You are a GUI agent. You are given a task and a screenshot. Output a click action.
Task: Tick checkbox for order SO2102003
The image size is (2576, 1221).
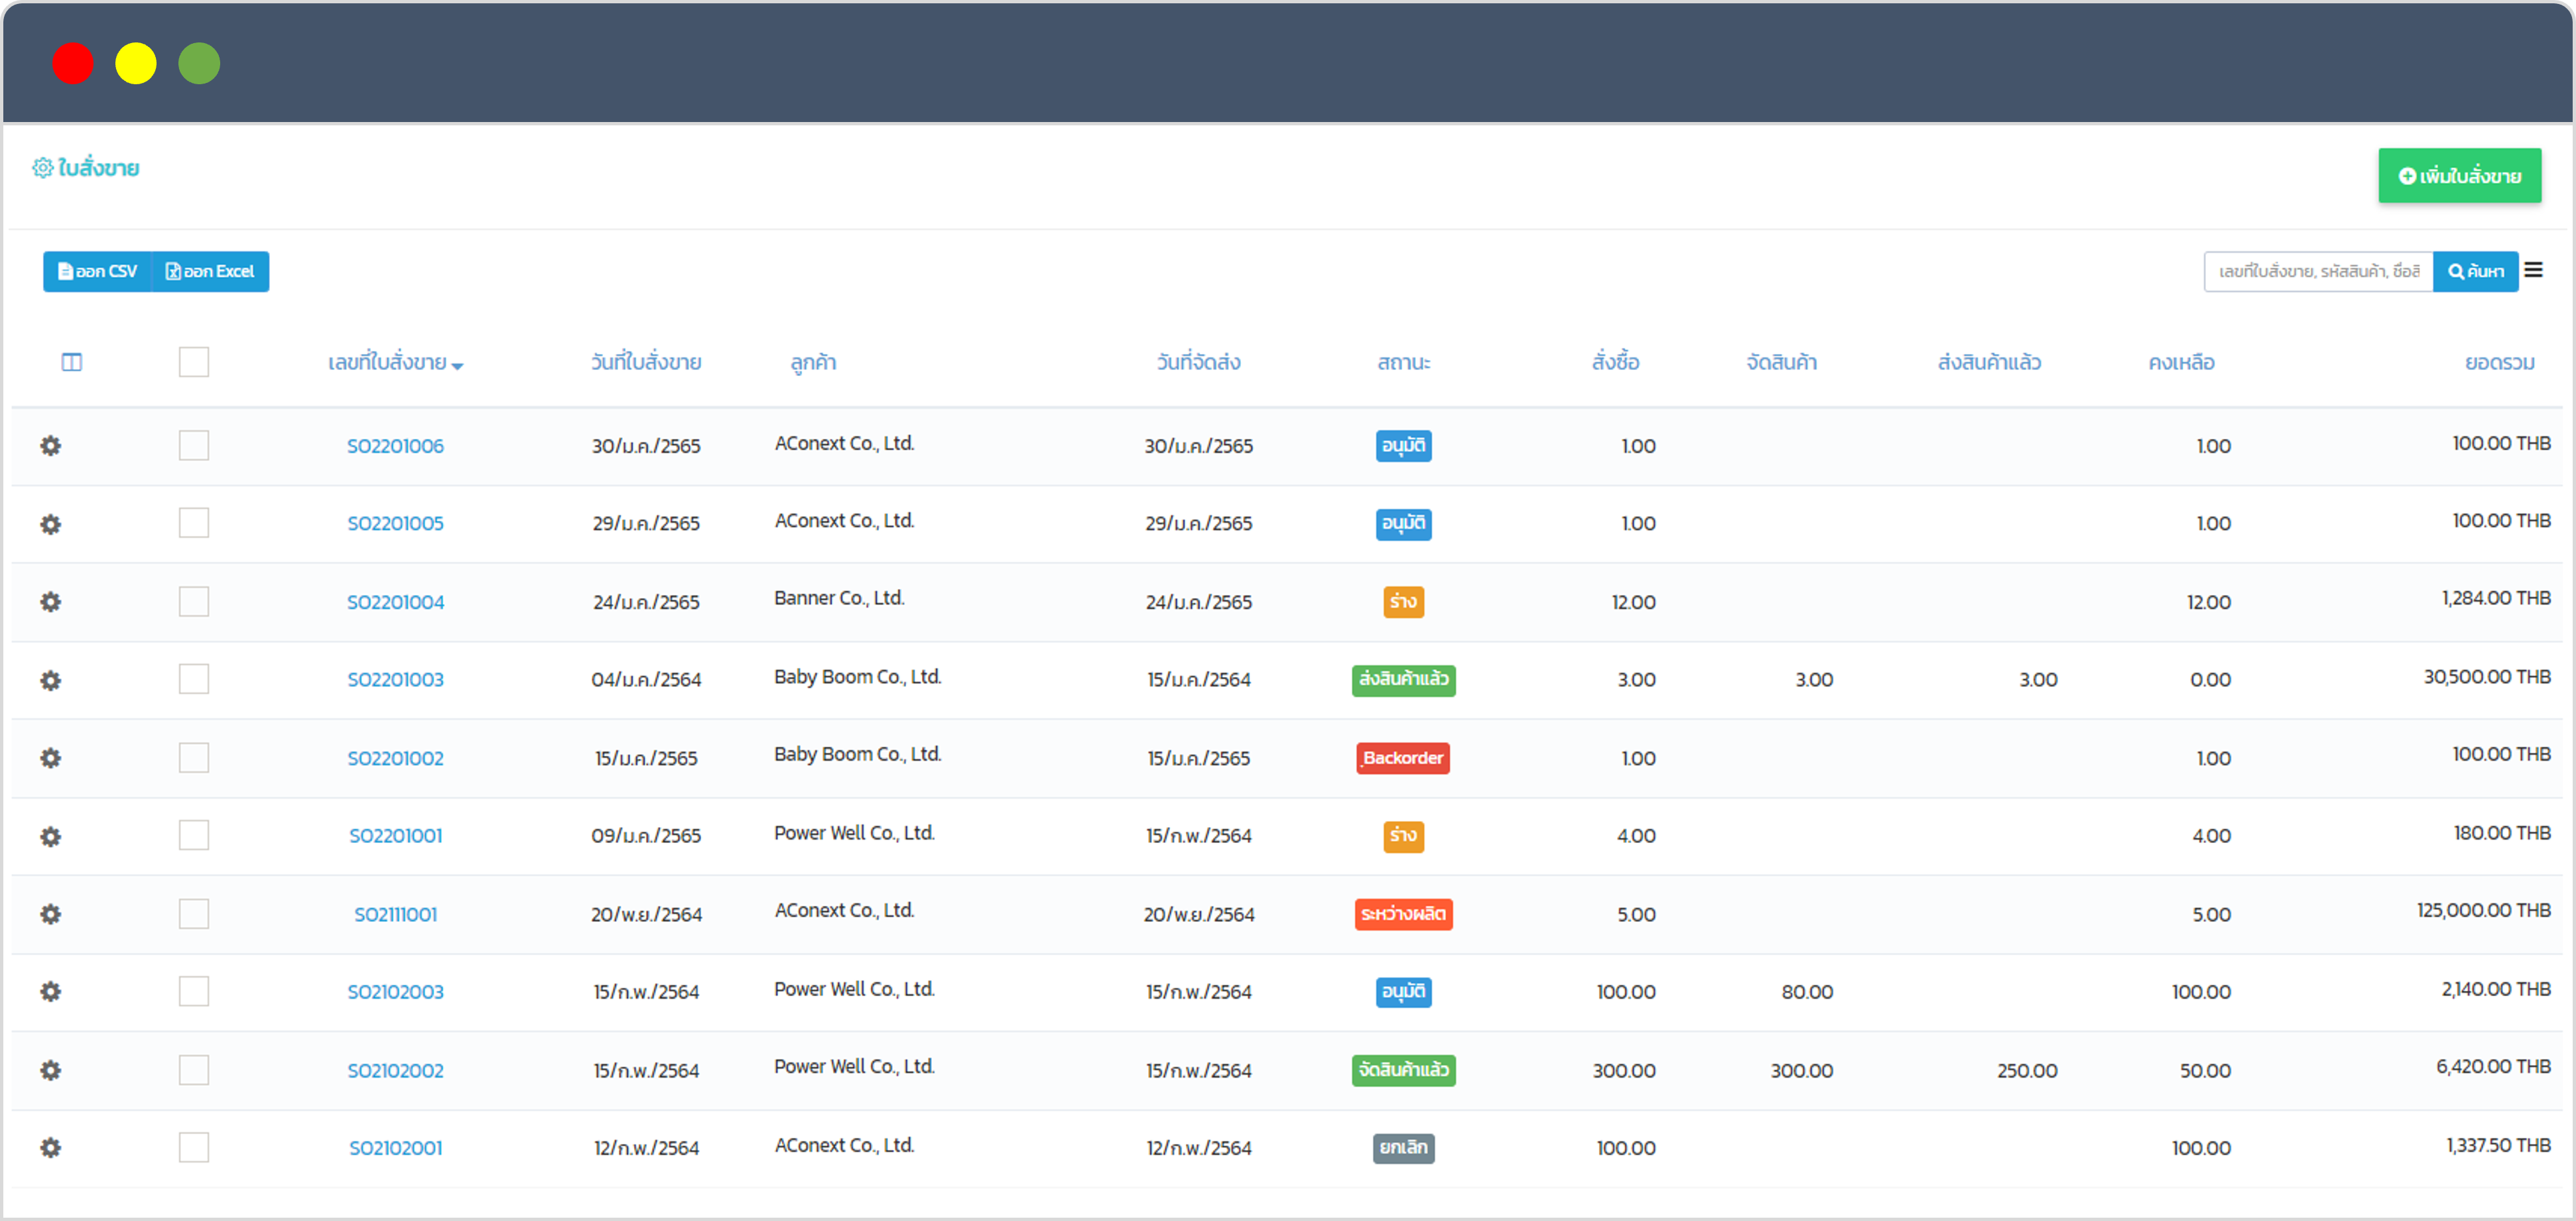coord(194,991)
